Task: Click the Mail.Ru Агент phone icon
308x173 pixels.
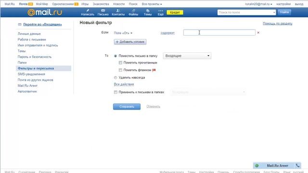Action: (x=298, y=165)
